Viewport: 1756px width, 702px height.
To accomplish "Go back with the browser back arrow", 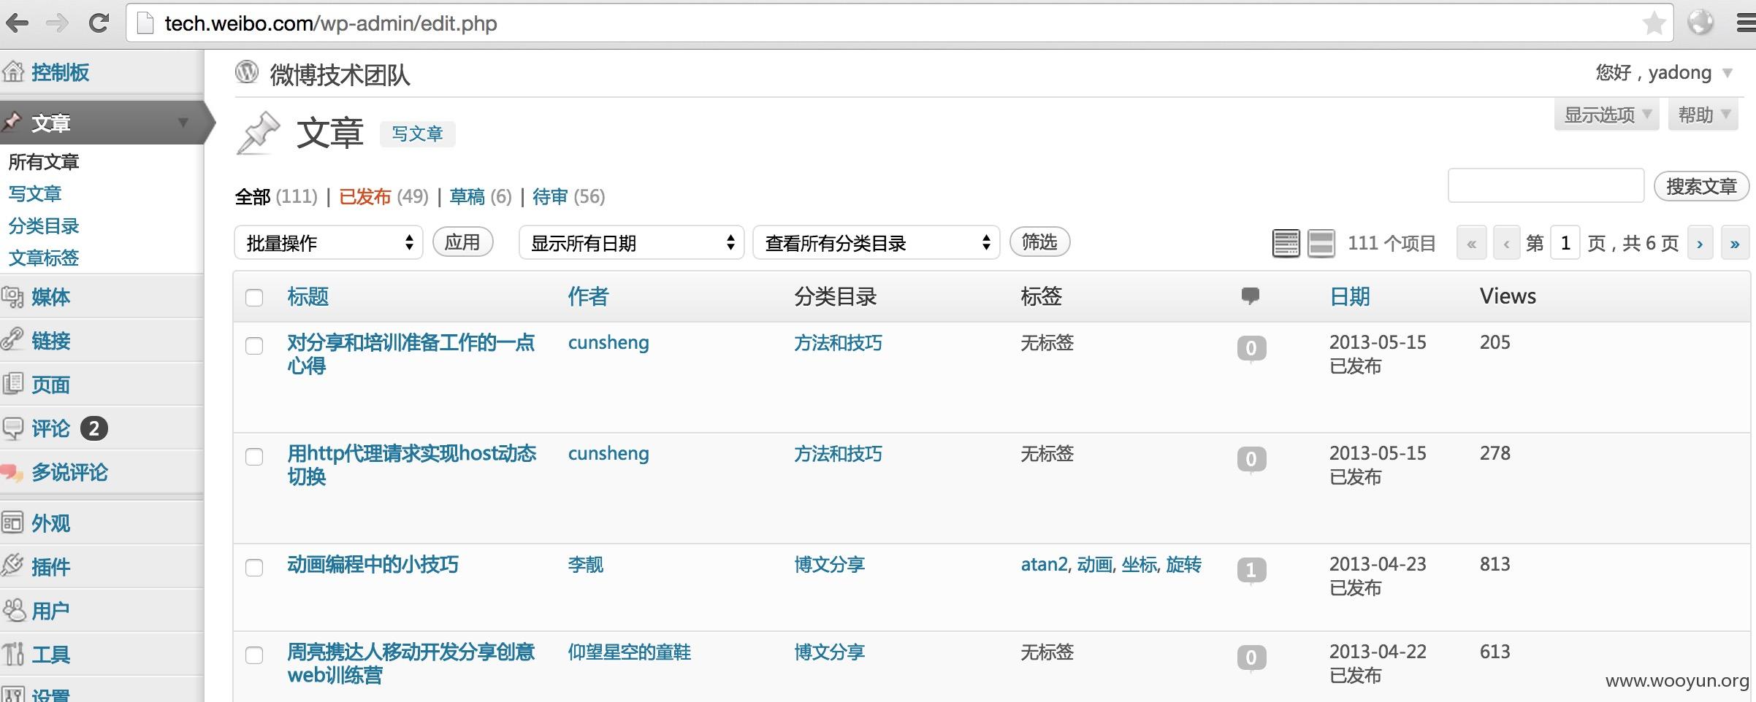I will (17, 23).
